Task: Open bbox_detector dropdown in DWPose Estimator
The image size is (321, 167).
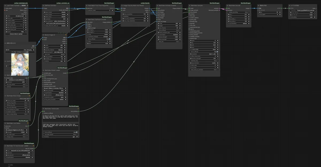Action: (x=56, y=21)
